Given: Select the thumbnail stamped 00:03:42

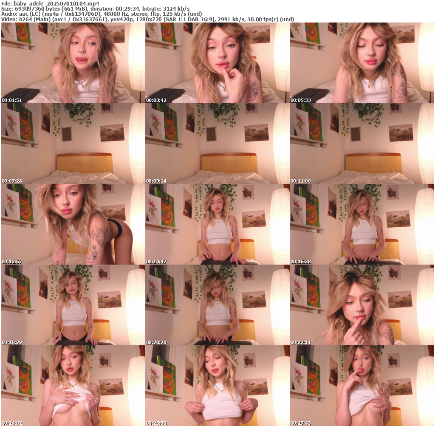Looking at the screenshot, I should pos(217,63).
